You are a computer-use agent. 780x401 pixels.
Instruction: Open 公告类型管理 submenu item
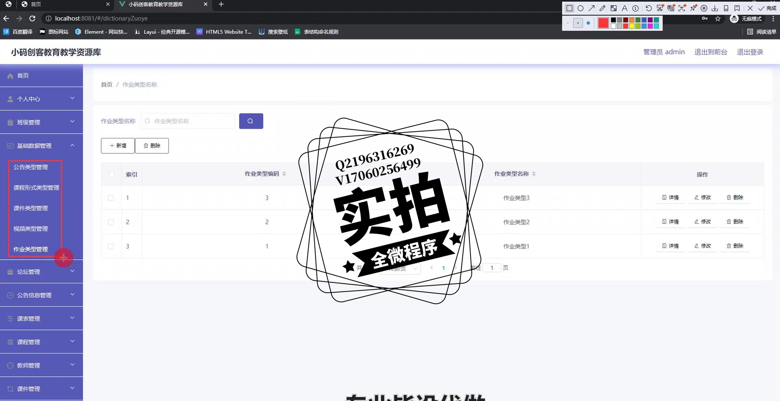click(30, 167)
